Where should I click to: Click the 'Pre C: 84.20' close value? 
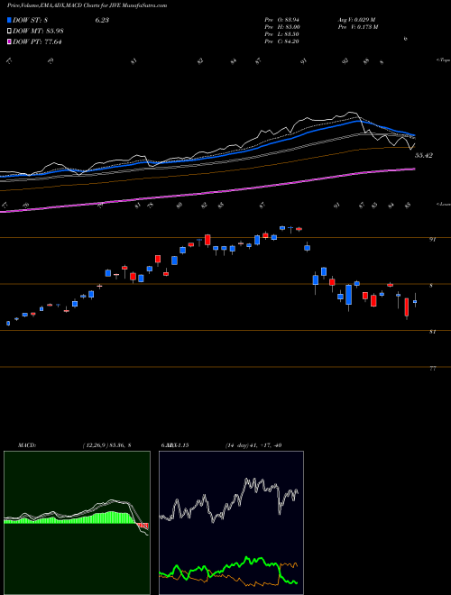pyautogui.click(x=282, y=41)
